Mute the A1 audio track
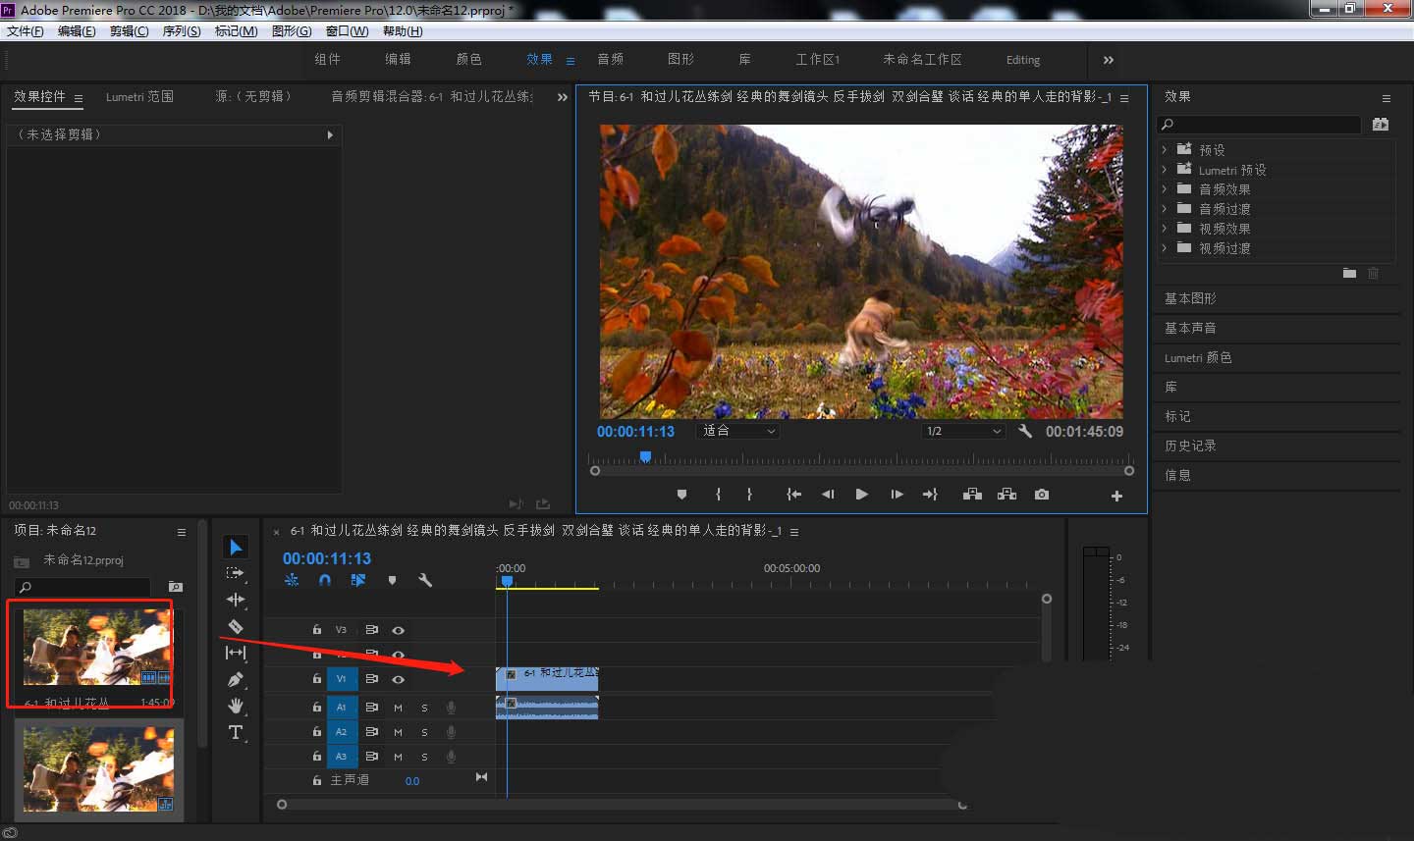The width and height of the screenshot is (1414, 841). [x=398, y=707]
